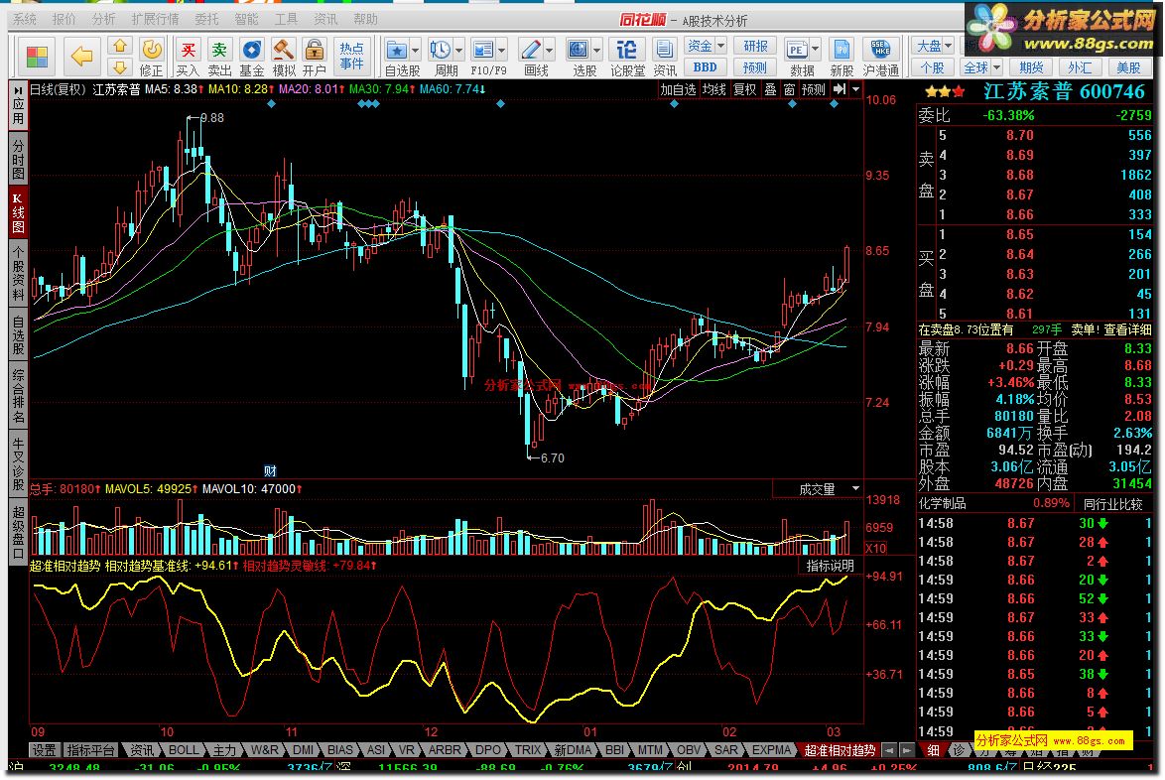The image size is (1165, 780).
Task: Toggle the 窗 window option
Action: (789, 90)
